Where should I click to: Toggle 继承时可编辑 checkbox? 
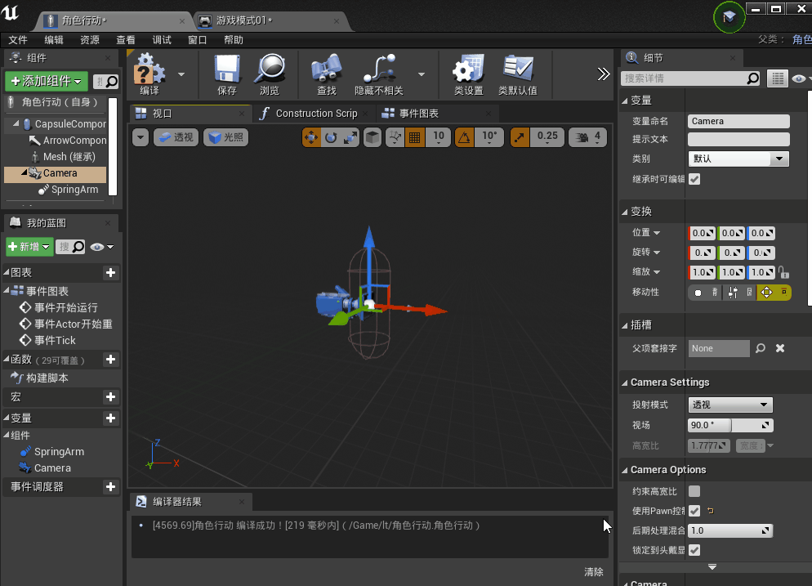pos(694,179)
